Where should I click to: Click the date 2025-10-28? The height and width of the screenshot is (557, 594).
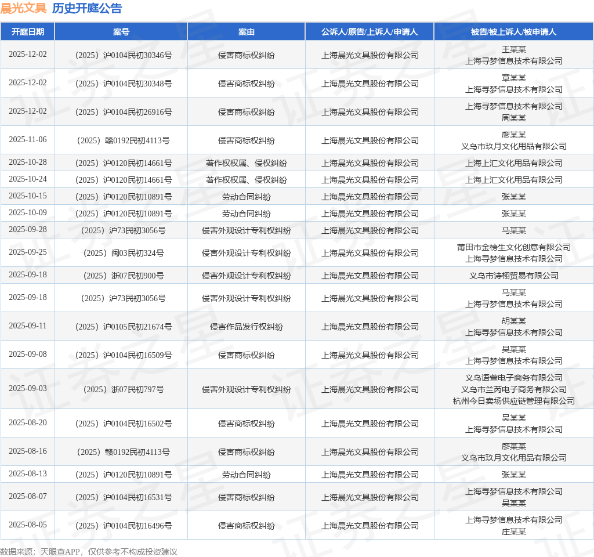coord(28,162)
